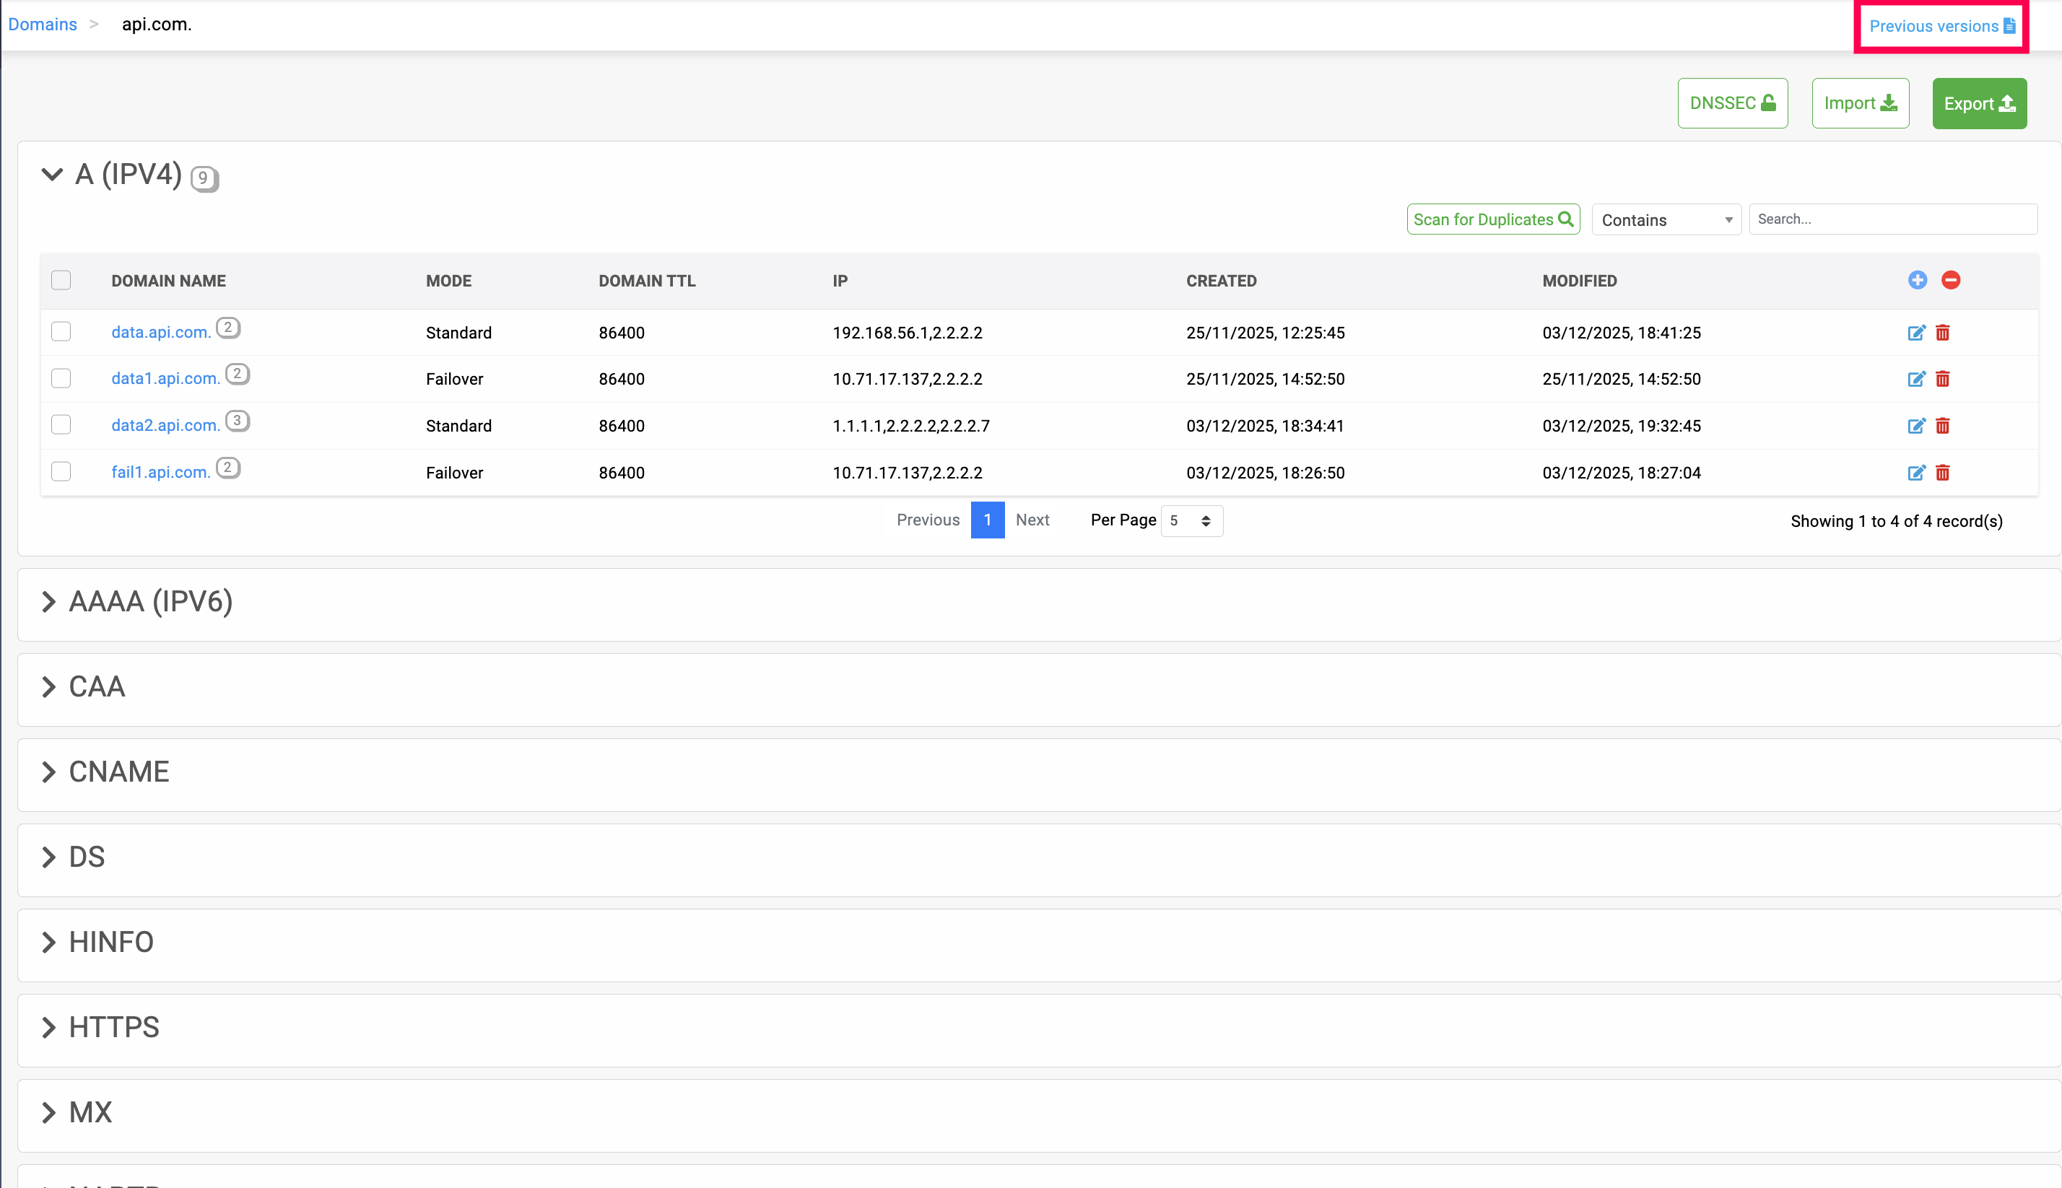Click the blue add record plus icon

[1917, 280]
